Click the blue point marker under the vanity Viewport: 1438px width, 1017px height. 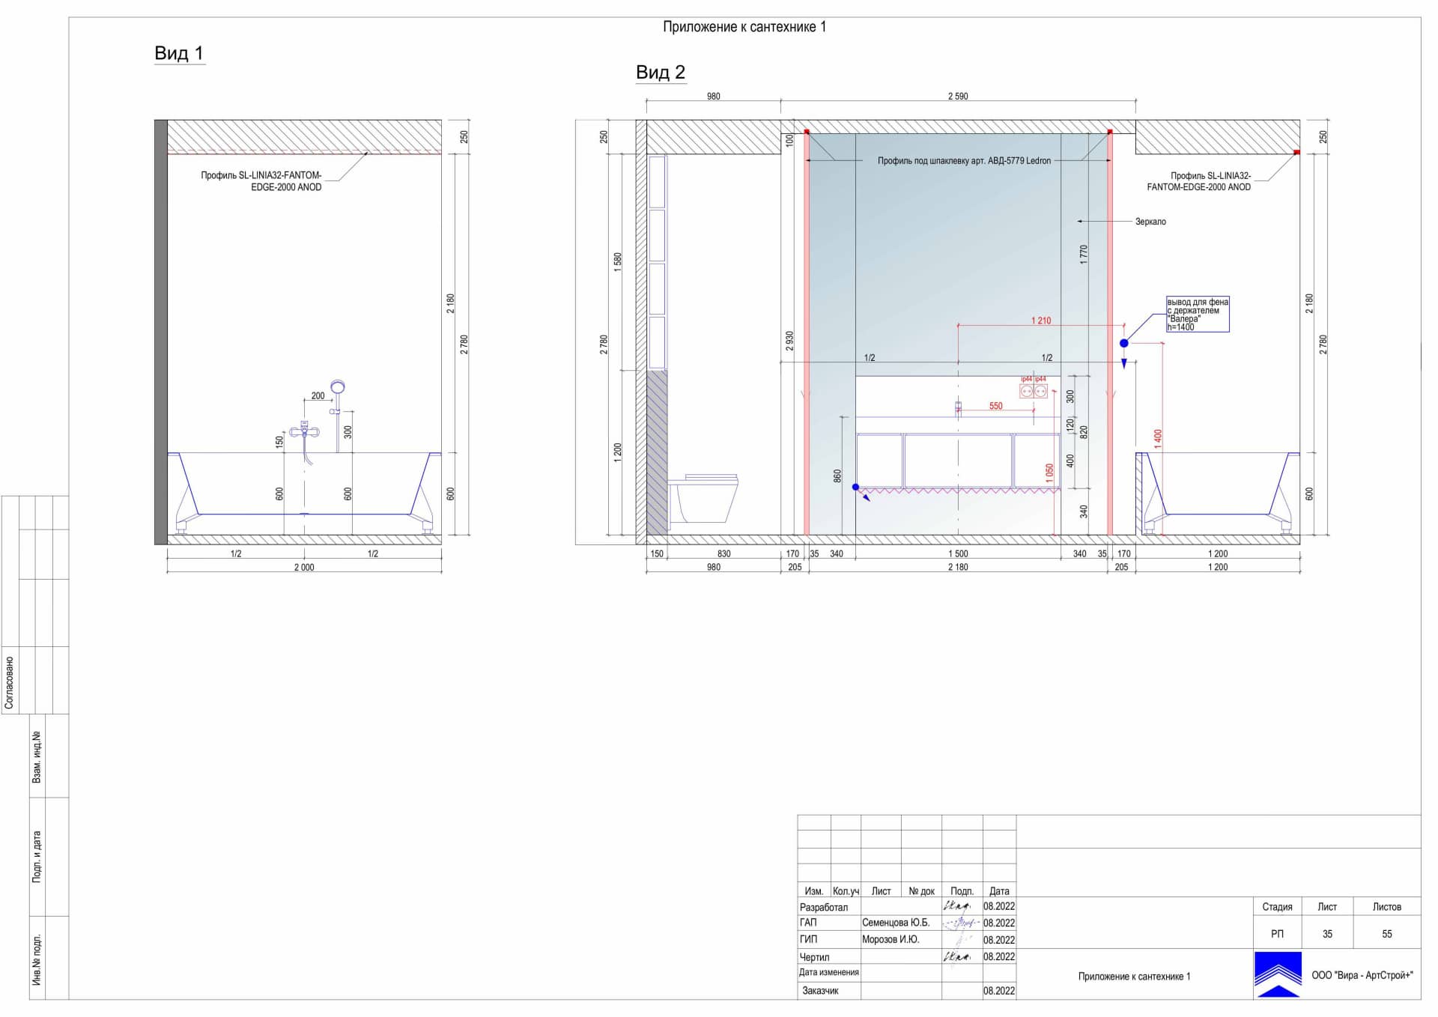(x=856, y=488)
